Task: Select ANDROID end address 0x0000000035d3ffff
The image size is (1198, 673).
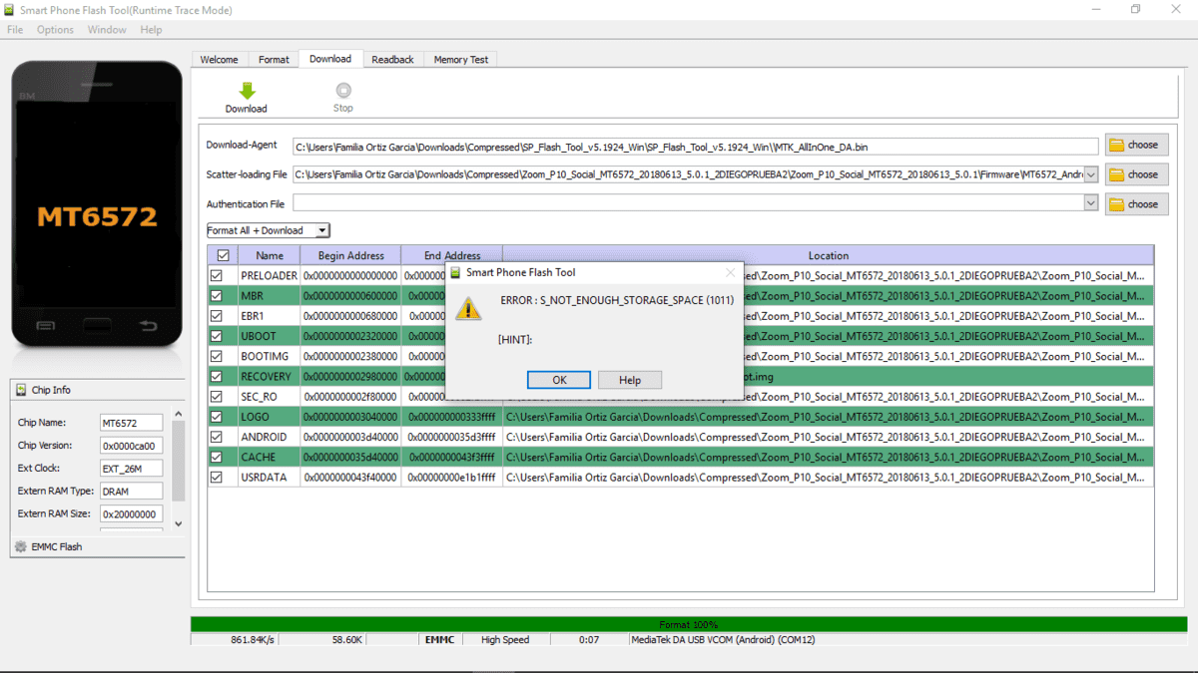Action: (451, 437)
